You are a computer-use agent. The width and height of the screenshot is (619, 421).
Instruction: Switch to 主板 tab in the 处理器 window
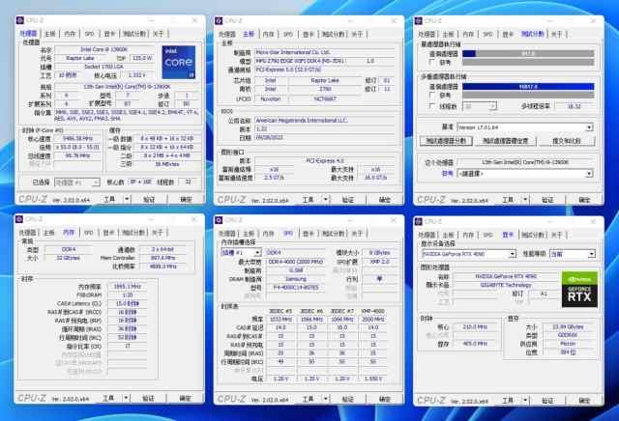tap(50, 34)
